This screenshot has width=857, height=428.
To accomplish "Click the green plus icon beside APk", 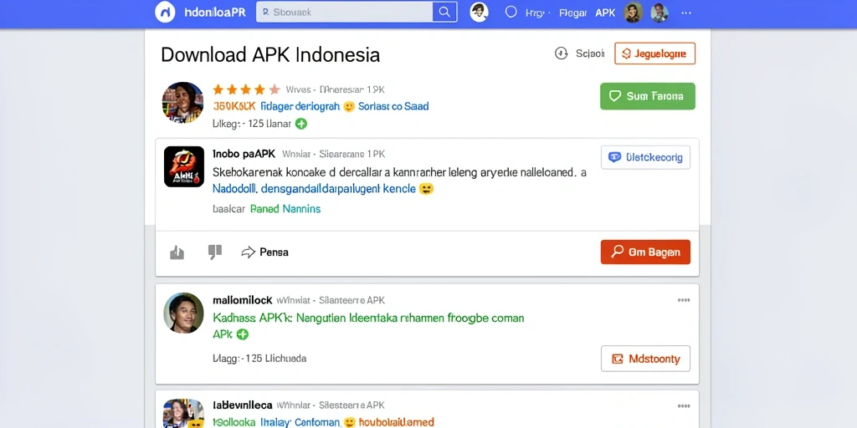I will coord(243,334).
